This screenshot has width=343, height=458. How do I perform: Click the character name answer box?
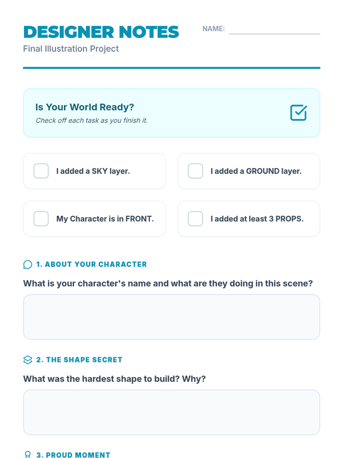click(171, 317)
